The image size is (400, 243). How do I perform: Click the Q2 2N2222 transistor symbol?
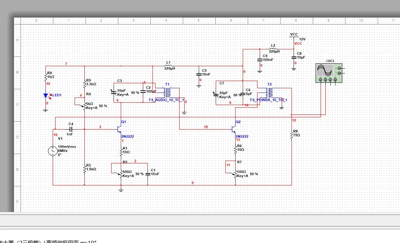click(234, 129)
